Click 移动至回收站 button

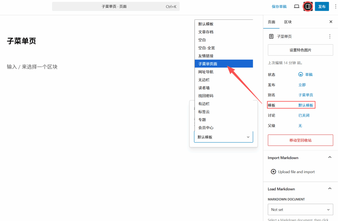coord(300,140)
